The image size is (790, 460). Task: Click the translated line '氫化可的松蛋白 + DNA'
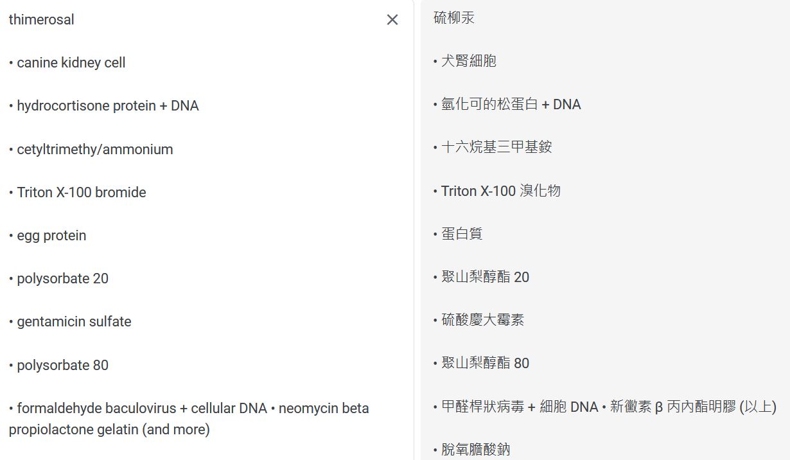click(511, 104)
